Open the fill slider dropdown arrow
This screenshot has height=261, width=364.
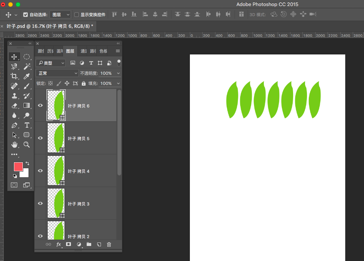(x=118, y=83)
